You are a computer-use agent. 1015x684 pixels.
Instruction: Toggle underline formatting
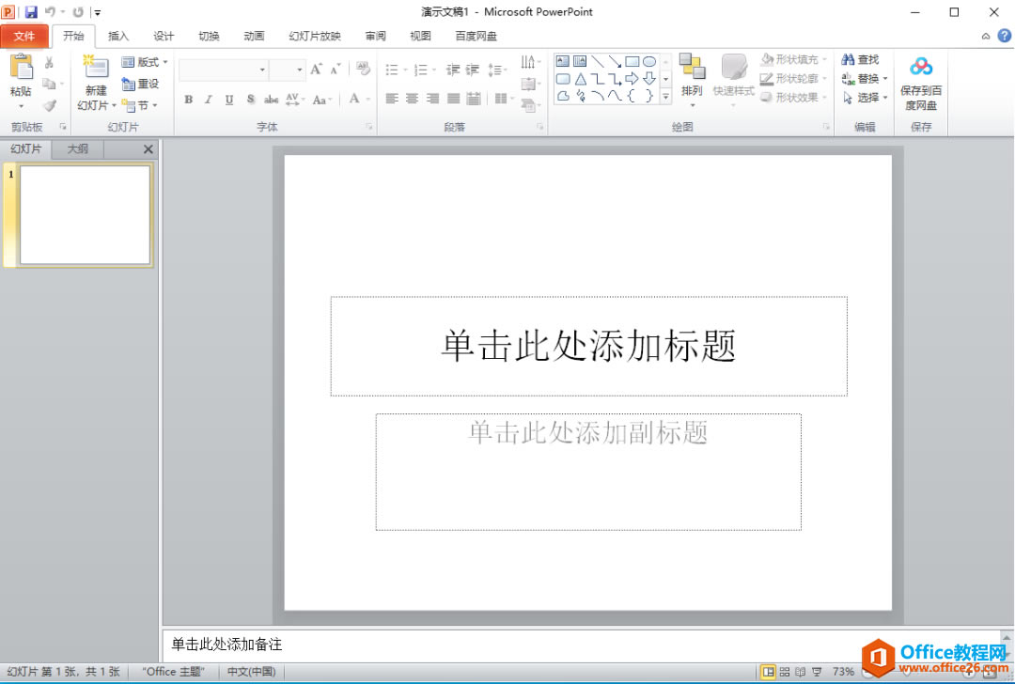(x=229, y=99)
